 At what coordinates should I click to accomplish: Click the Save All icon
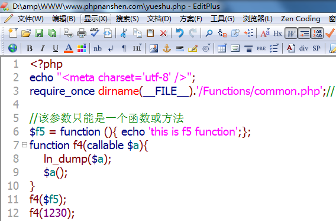coord(52,33)
